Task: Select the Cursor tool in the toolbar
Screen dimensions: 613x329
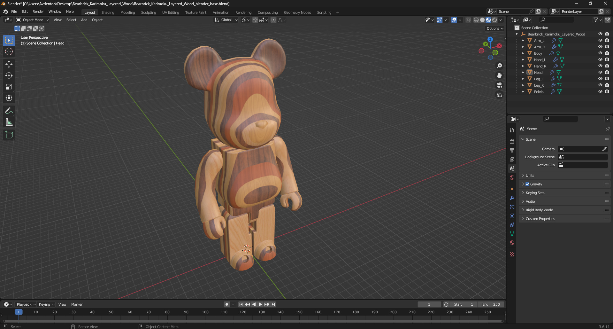Action: 9,51
